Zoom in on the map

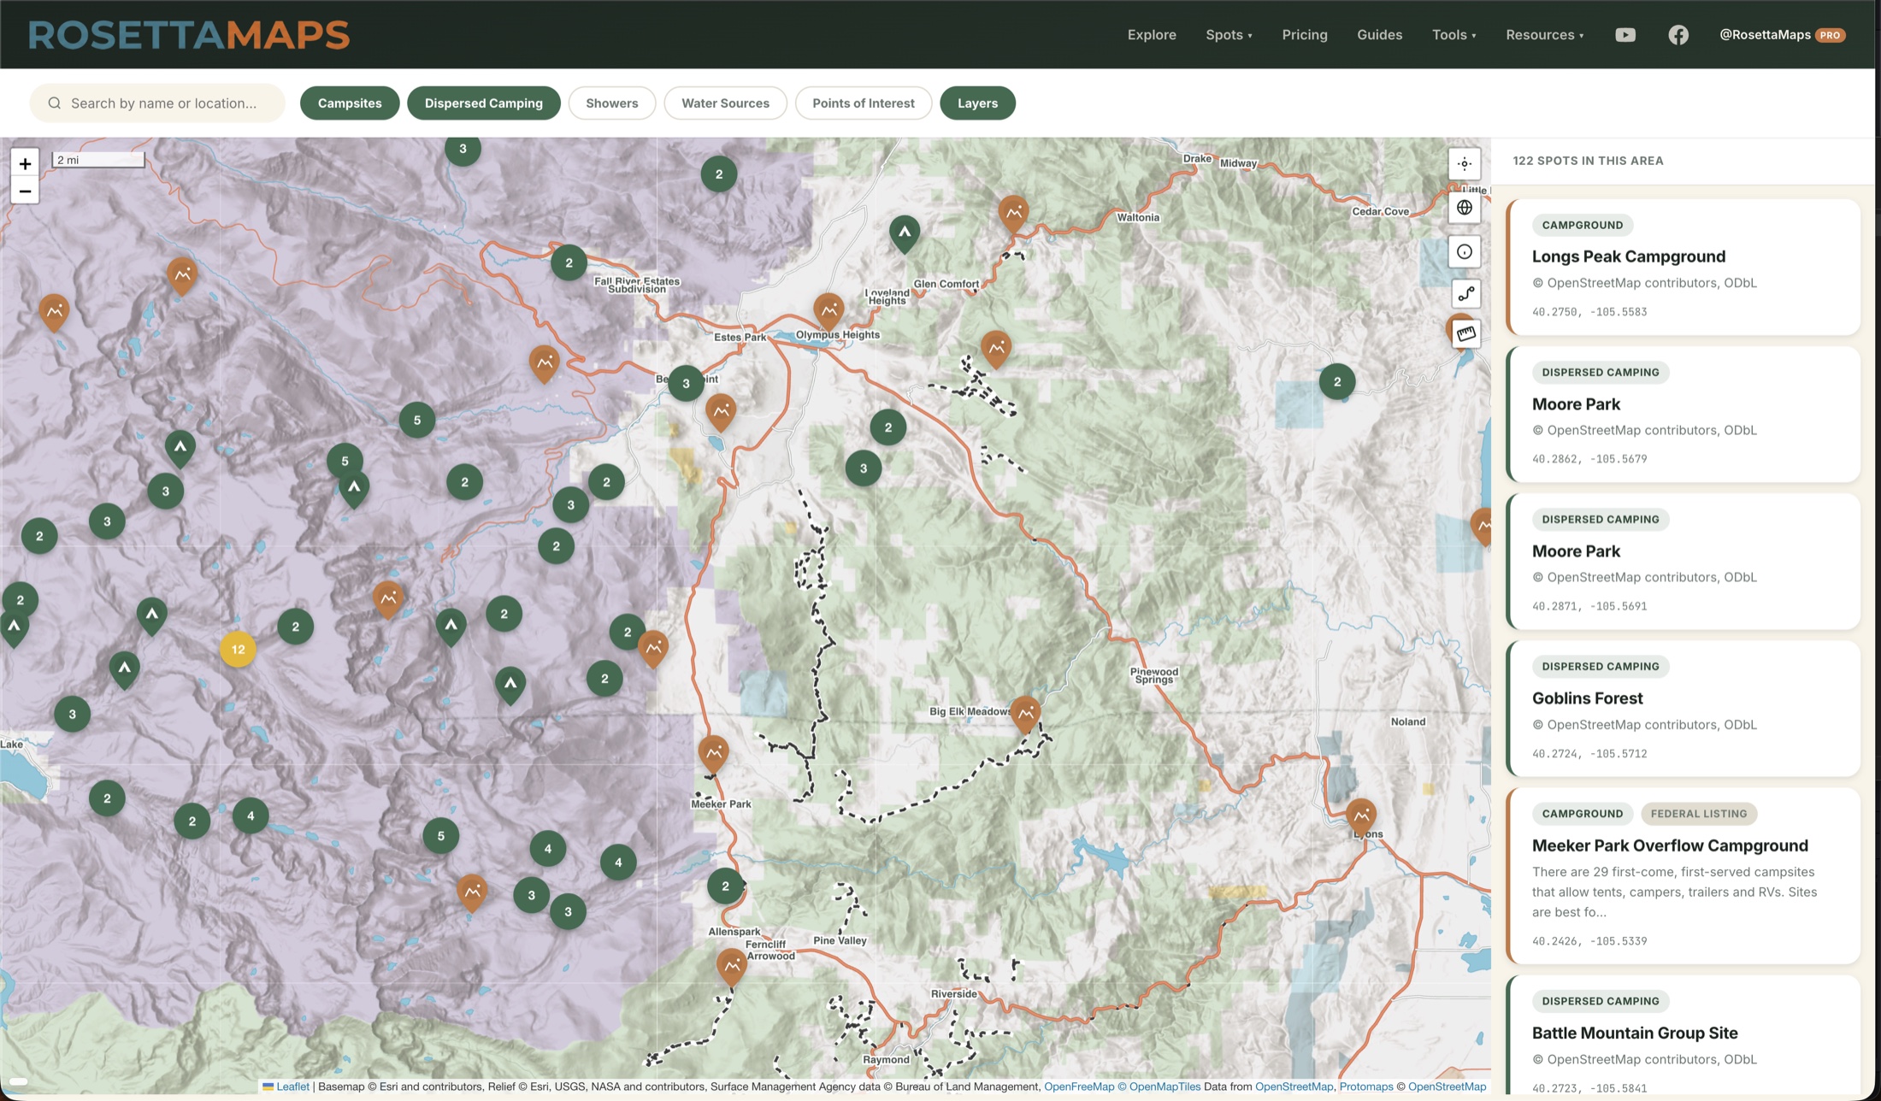25,163
